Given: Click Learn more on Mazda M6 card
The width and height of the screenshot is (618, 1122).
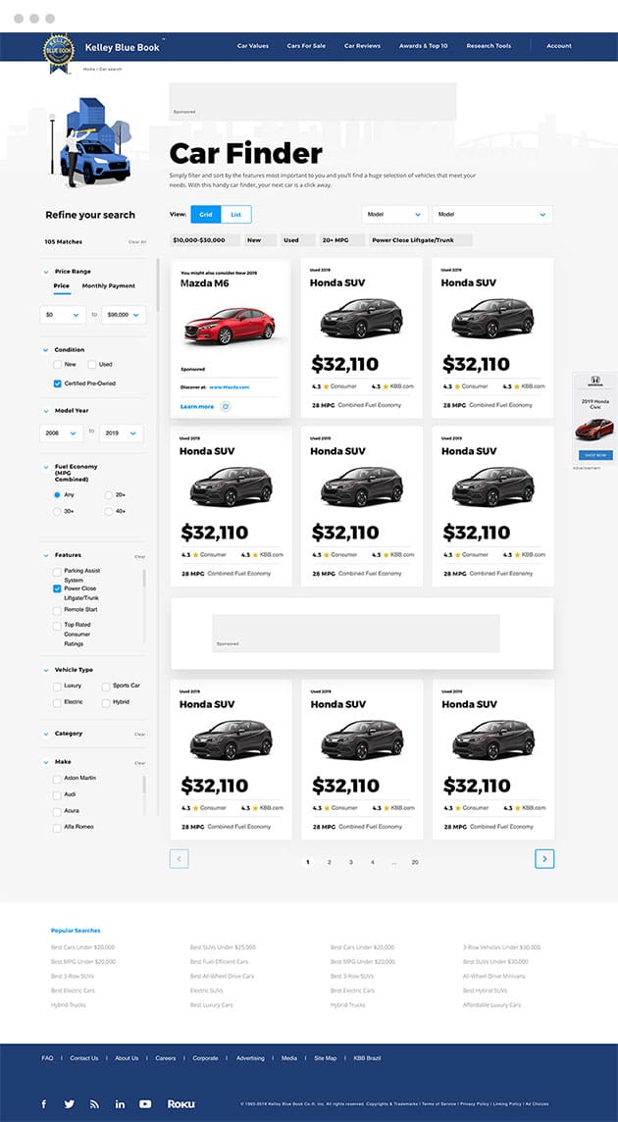Looking at the screenshot, I should click(x=197, y=406).
